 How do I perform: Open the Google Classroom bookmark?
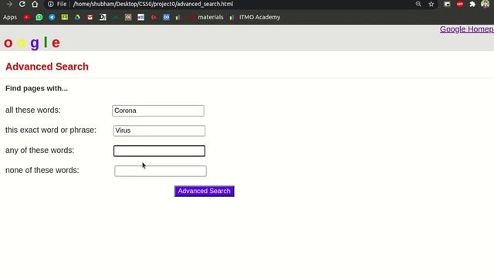(65, 17)
